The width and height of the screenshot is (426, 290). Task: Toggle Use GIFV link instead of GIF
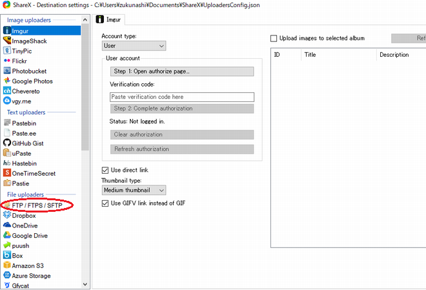coord(105,203)
